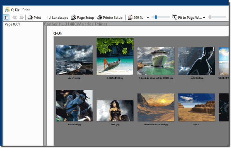Click the Q-Dir page header text
This screenshot has width=231, height=148.
(x=58, y=33)
